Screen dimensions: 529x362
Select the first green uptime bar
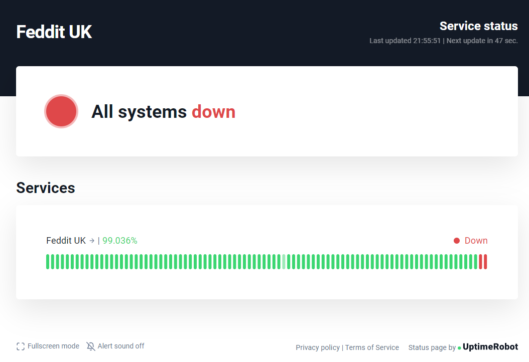[x=48, y=262]
